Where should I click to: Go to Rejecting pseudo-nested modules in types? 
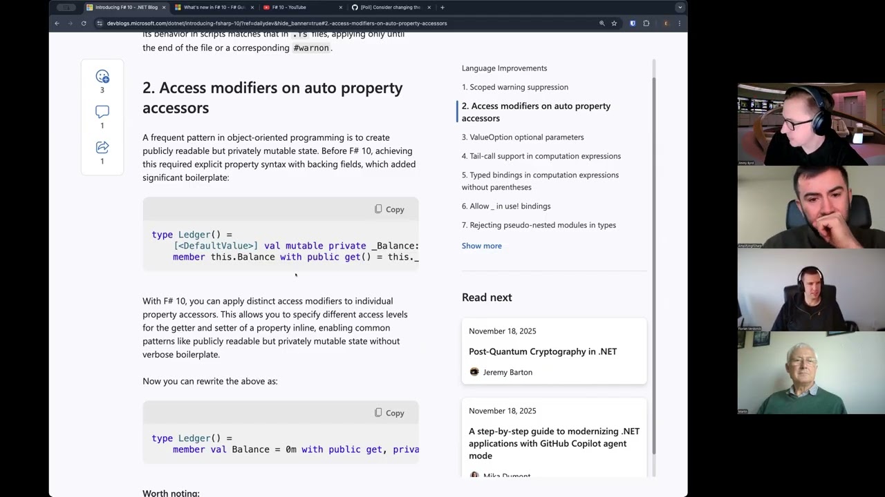pyautogui.click(x=539, y=225)
